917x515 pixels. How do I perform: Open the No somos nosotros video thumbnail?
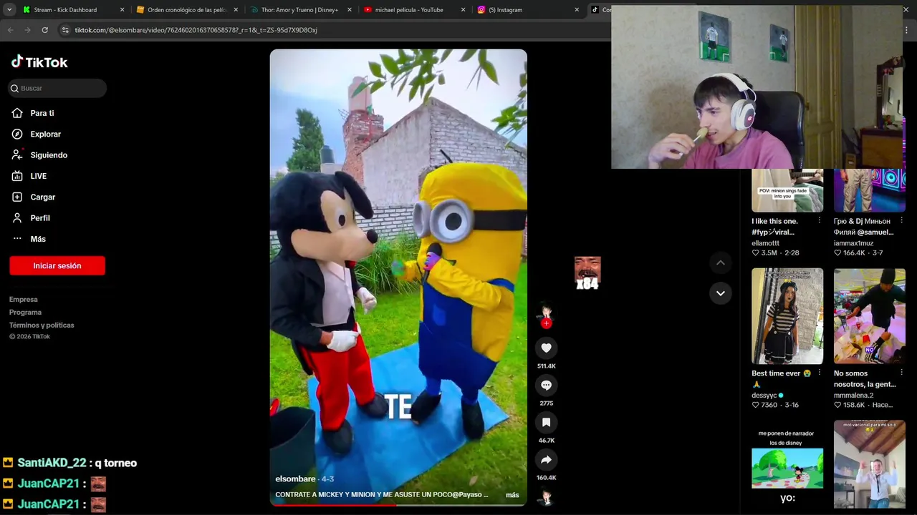coord(870,316)
